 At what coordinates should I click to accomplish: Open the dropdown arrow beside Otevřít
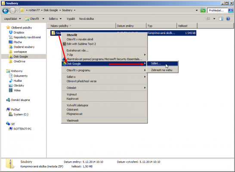point(43,19)
